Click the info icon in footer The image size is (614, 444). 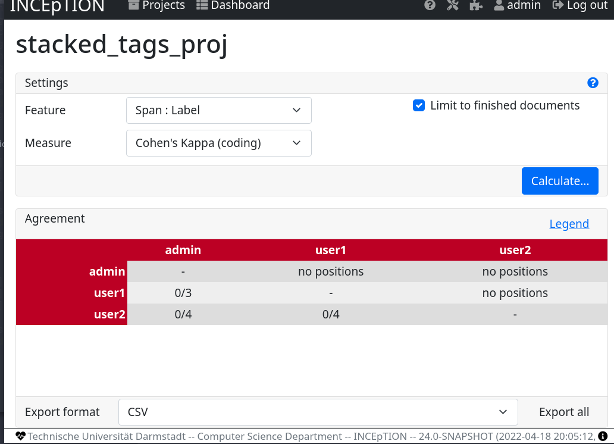click(603, 436)
